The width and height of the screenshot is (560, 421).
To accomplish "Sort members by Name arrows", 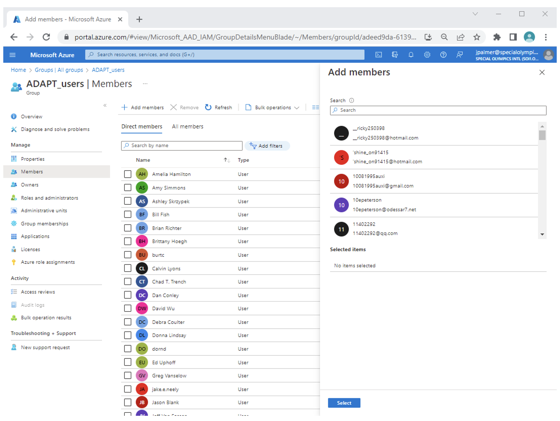I will [x=227, y=160].
